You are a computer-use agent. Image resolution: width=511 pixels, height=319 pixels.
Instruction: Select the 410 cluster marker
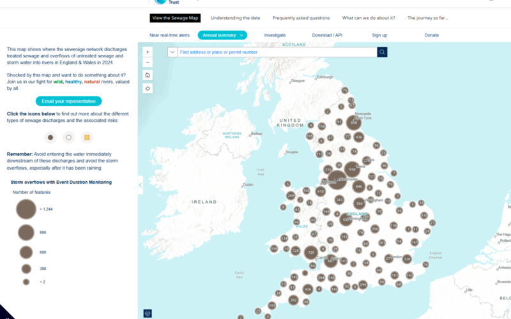[321, 191]
